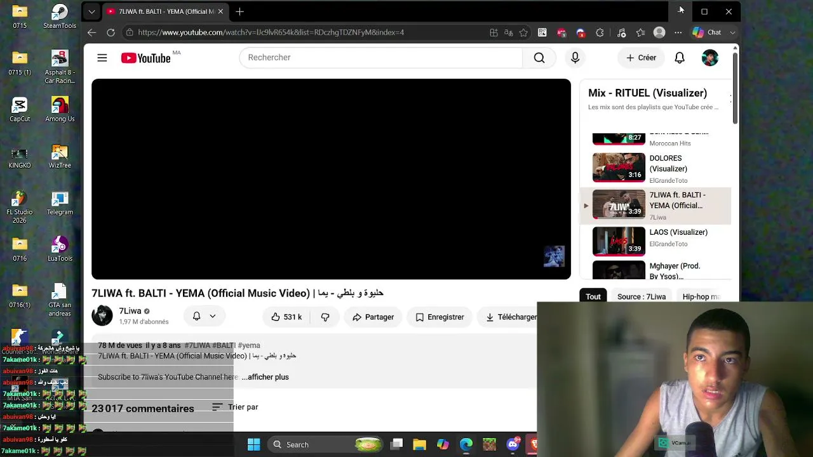This screenshot has height=457, width=813.
Task: Open the Edge extensions puzzle icon
Action: click(600, 32)
